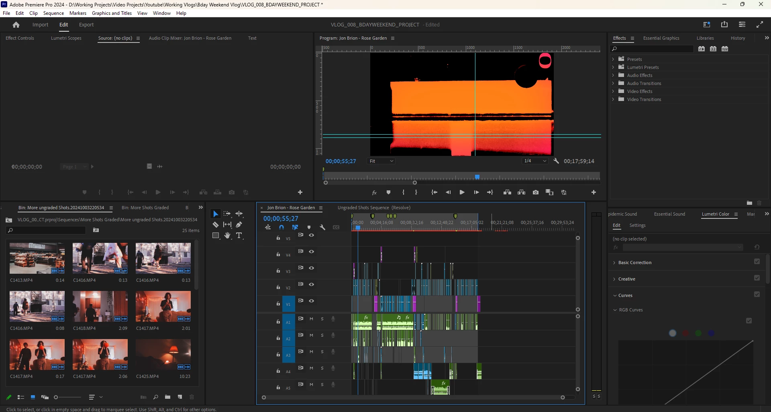This screenshot has width=771, height=412.
Task: Expand the Audio Effects folder
Action: coord(613,75)
